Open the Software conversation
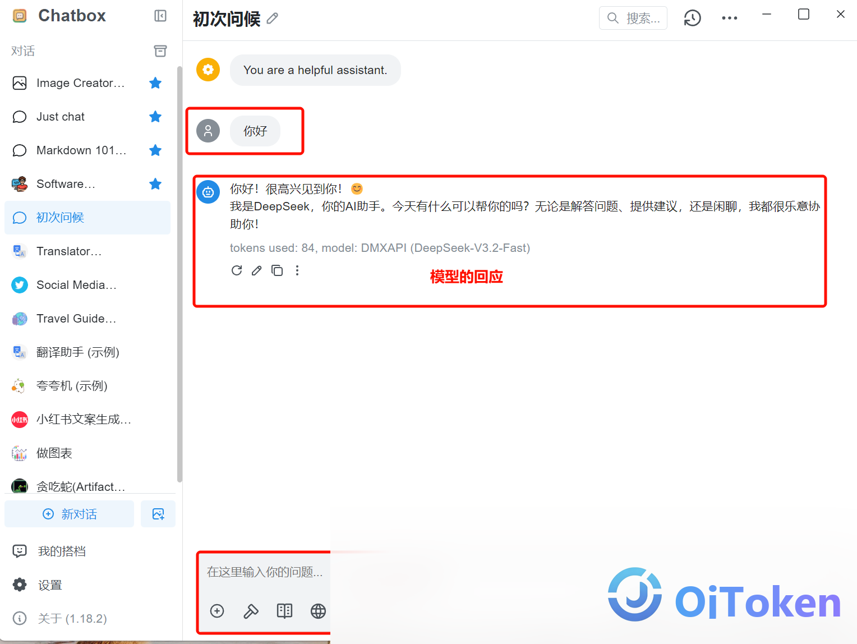Screen dimensions: 857x644 click(87, 184)
